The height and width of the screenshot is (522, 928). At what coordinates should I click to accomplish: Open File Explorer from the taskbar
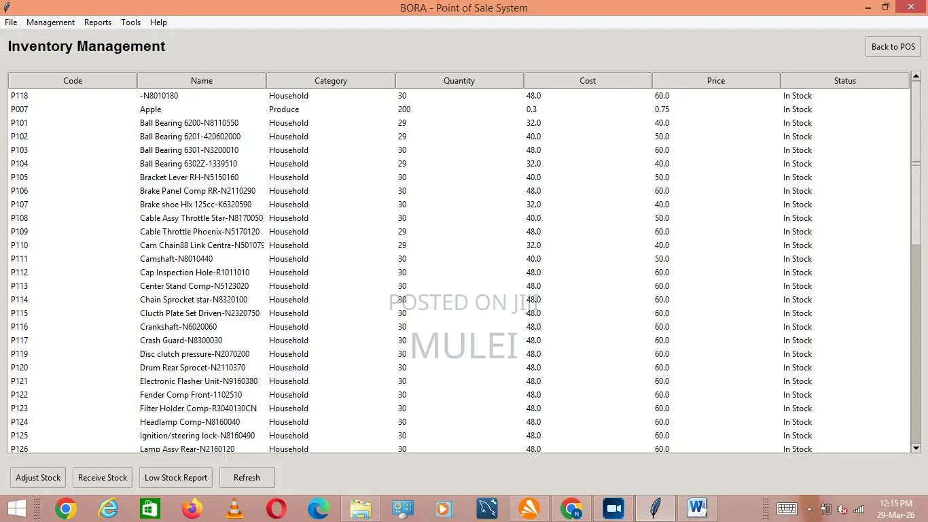(x=361, y=508)
